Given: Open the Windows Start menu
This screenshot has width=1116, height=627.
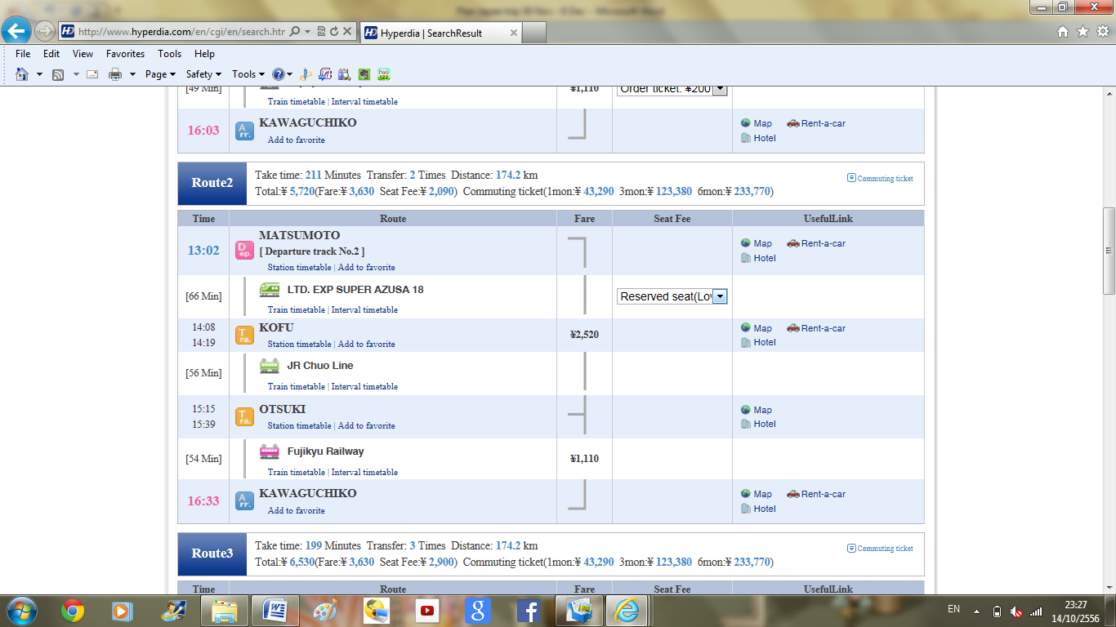Looking at the screenshot, I should point(20,611).
